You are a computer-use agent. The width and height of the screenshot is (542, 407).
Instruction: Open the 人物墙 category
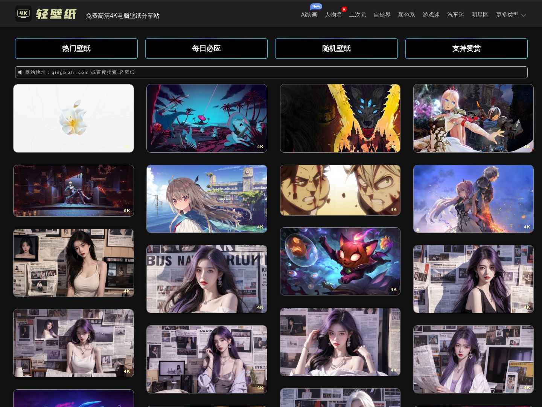pyautogui.click(x=333, y=15)
